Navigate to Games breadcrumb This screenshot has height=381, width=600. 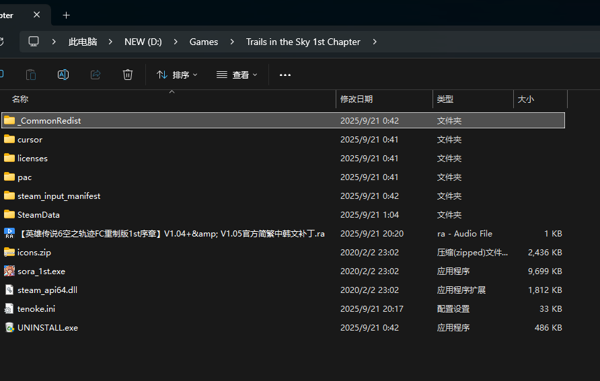pyautogui.click(x=204, y=42)
